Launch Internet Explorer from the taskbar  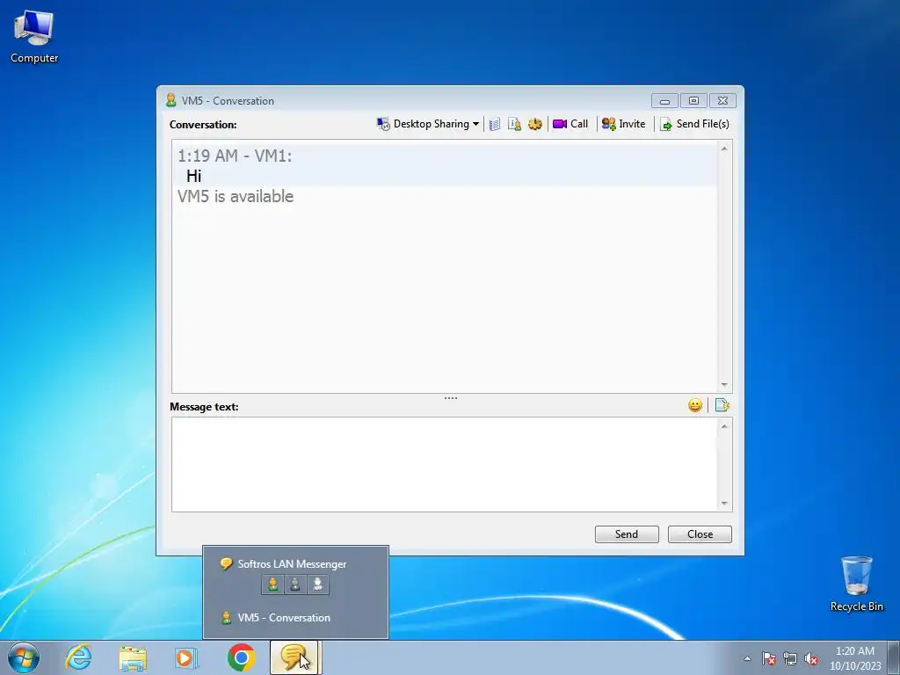click(x=78, y=657)
